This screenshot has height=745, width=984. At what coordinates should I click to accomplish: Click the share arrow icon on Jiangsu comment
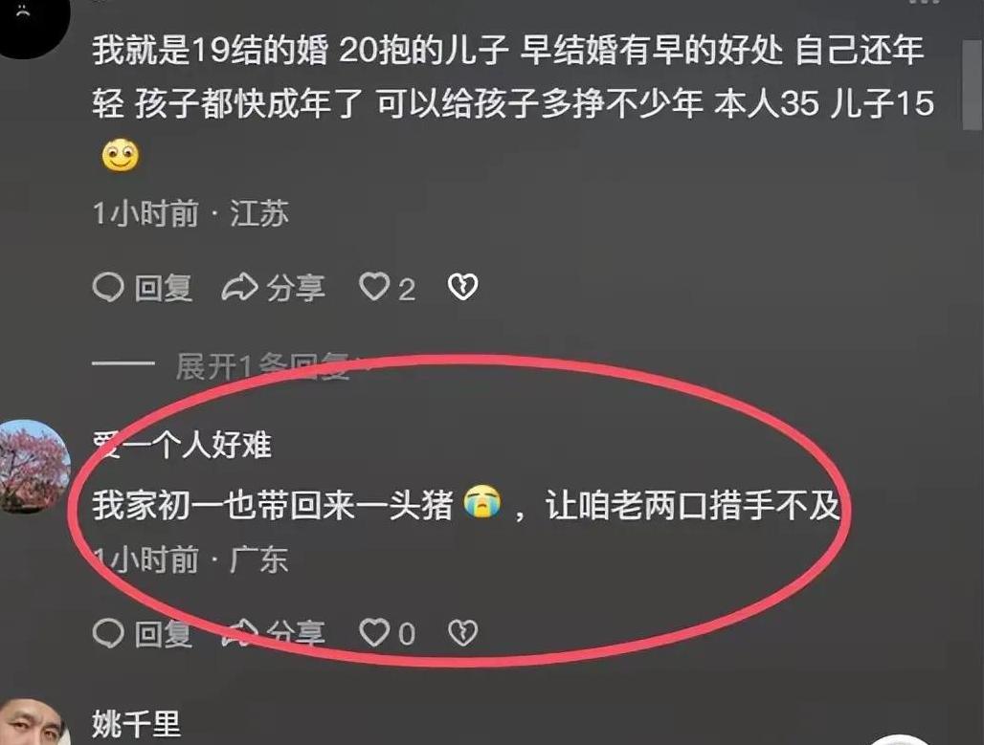coord(239,288)
